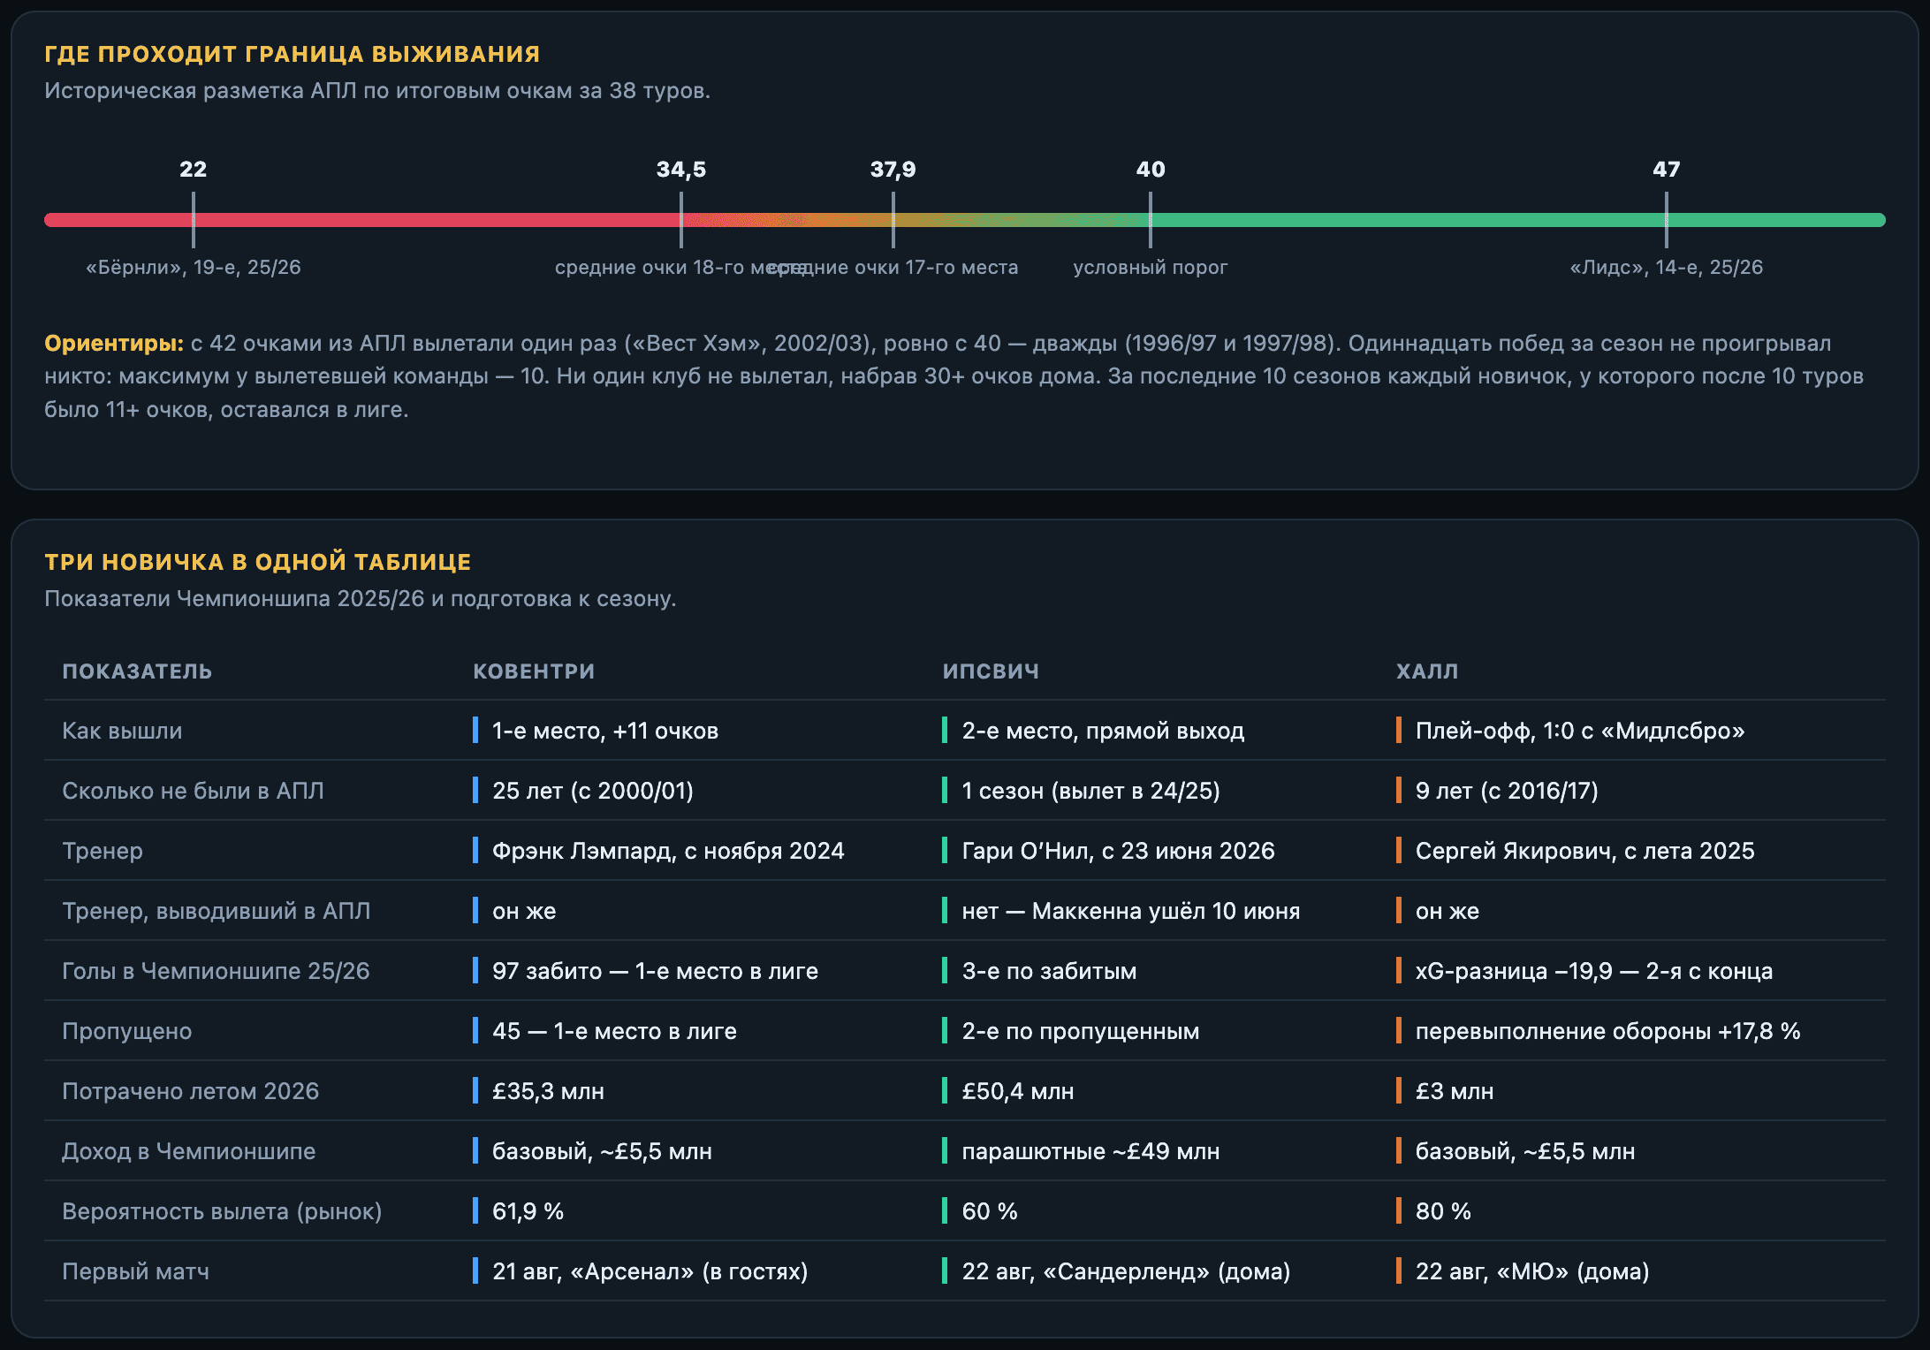The width and height of the screenshot is (1930, 1350).
Task: Click the "45 — 1-е место в лиге" cell
Action: 614,1031
